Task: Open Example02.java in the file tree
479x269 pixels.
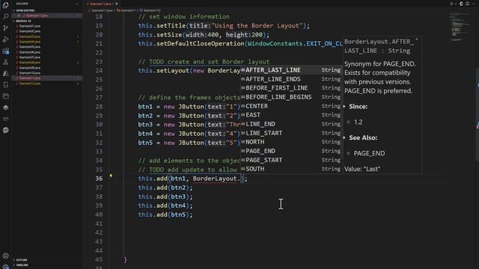Action: point(30,31)
